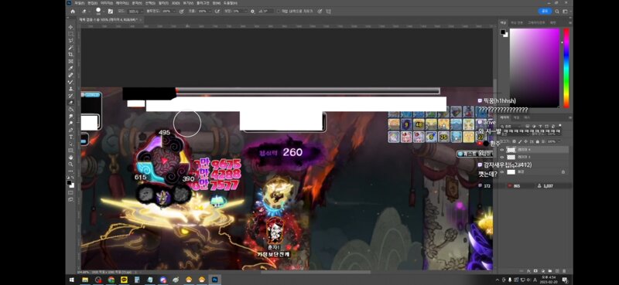Switch to the second tab in Layers panel group
This screenshot has height=285, width=619.
click(x=516, y=117)
